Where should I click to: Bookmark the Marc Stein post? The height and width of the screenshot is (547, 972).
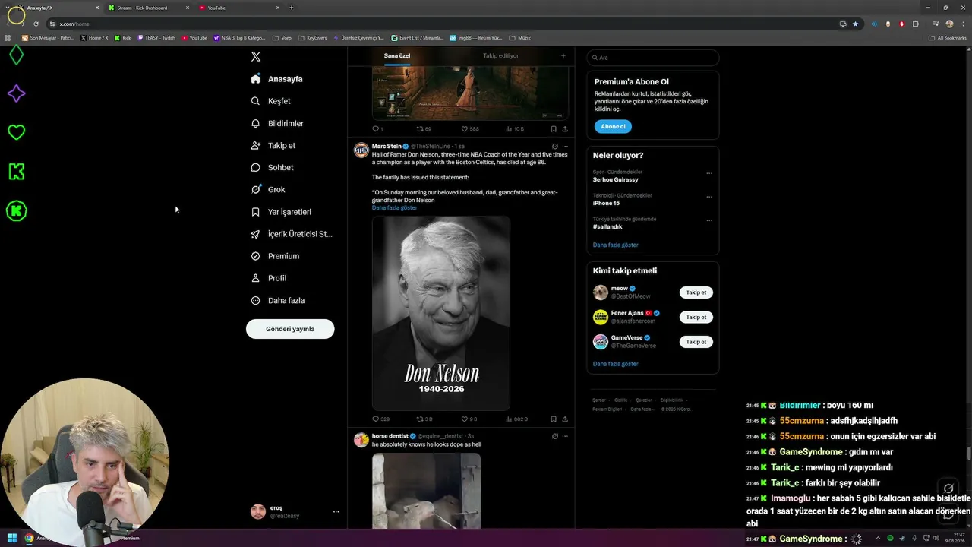coord(554,419)
